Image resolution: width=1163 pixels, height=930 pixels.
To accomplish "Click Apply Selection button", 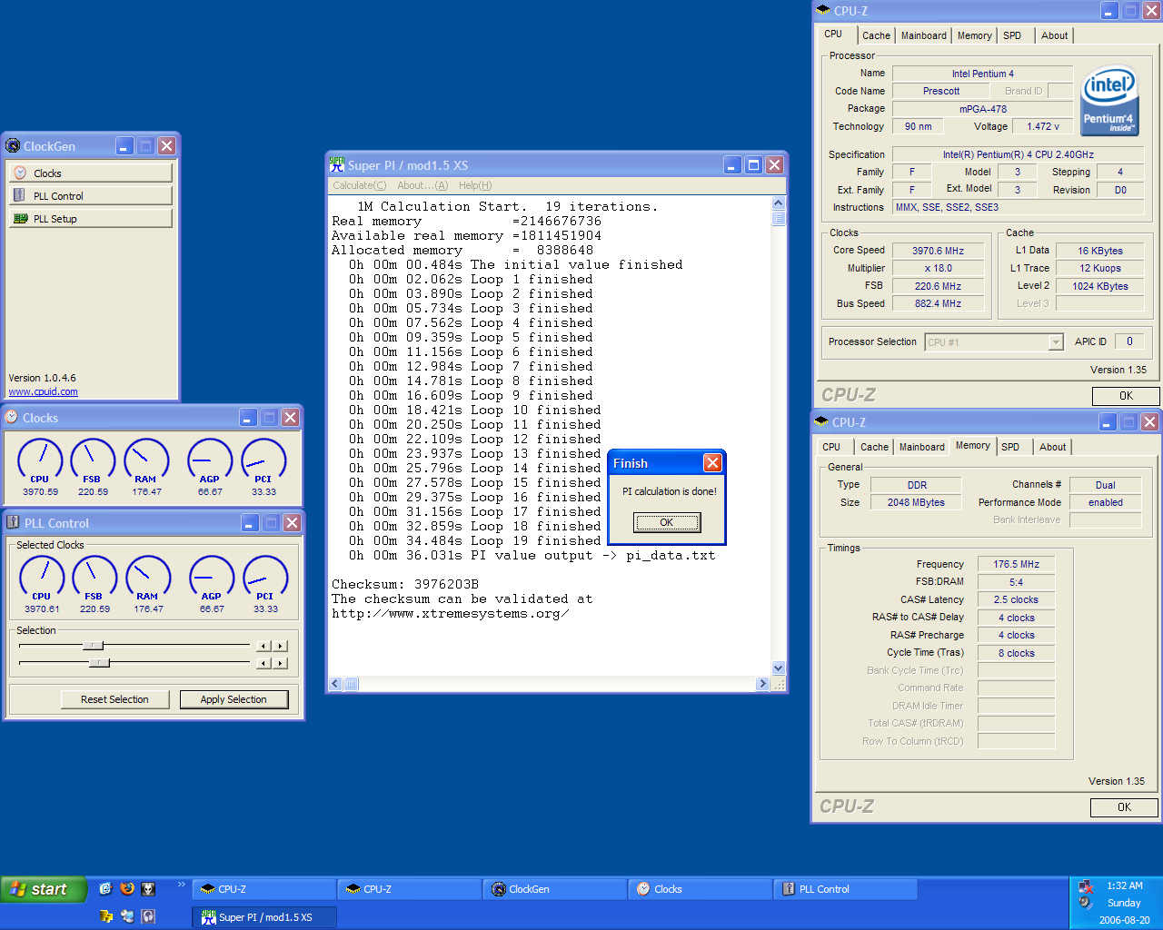I will [x=234, y=699].
